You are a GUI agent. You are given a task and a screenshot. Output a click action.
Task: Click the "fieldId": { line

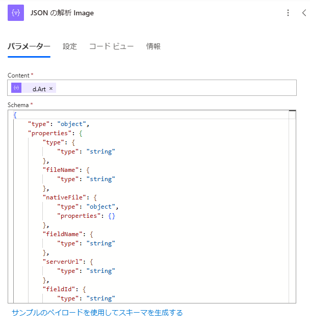pos(64,289)
